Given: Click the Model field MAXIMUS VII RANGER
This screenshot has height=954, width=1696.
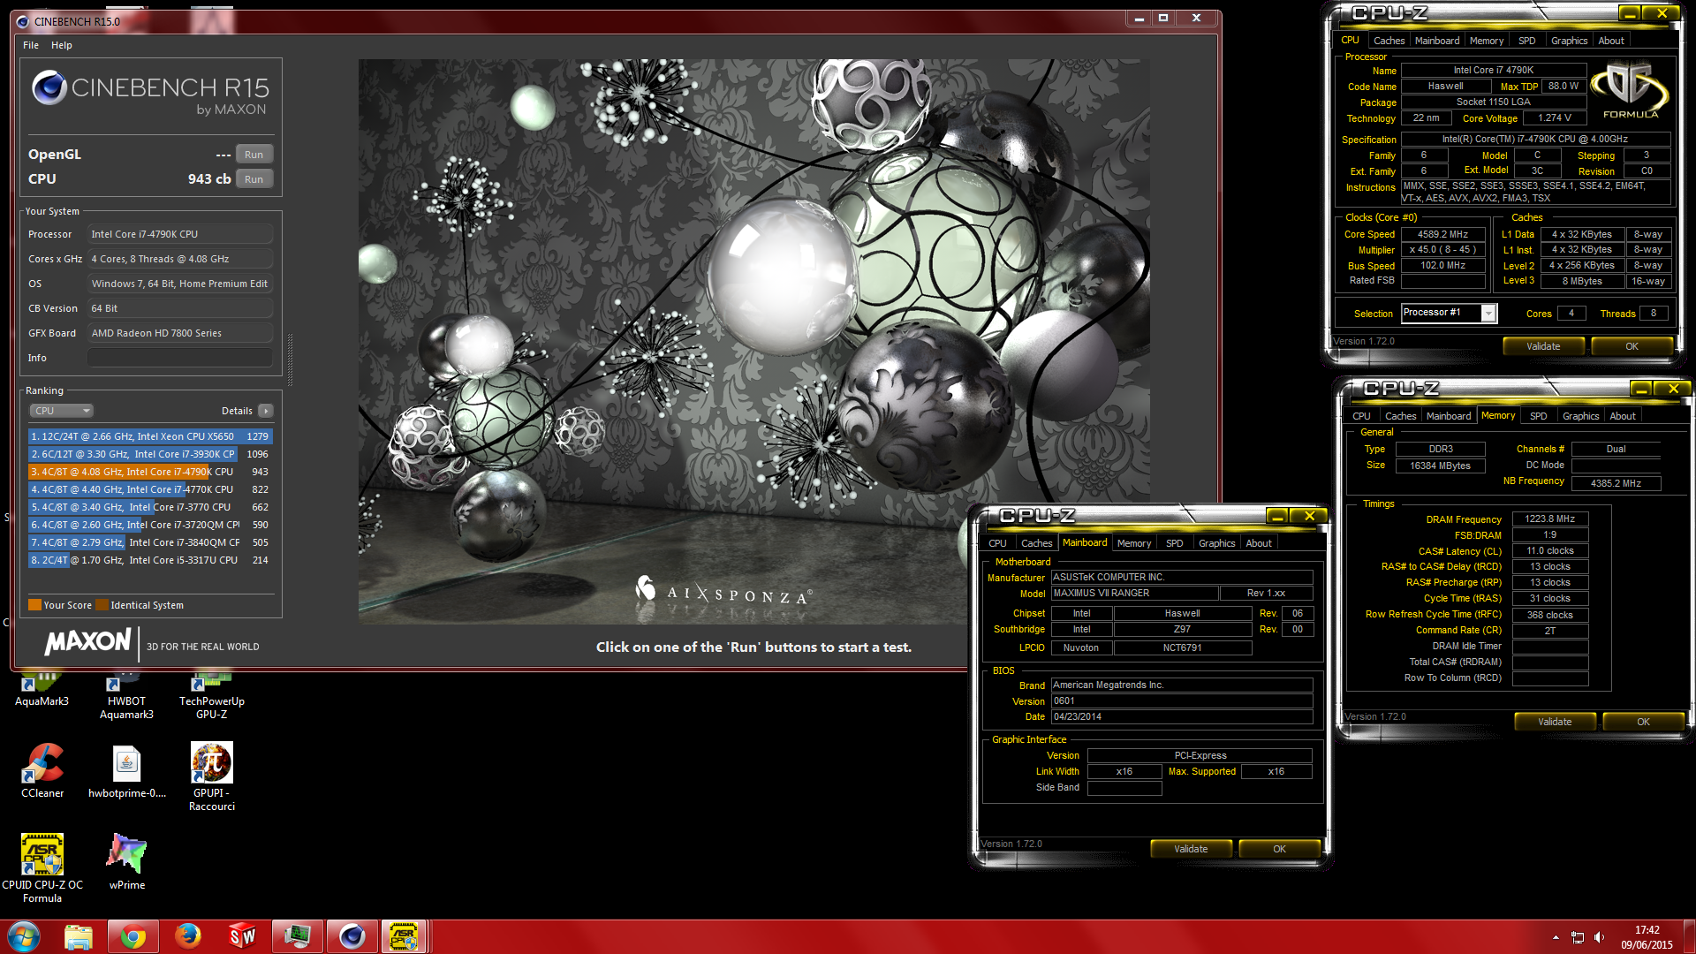Looking at the screenshot, I should coord(1135,594).
